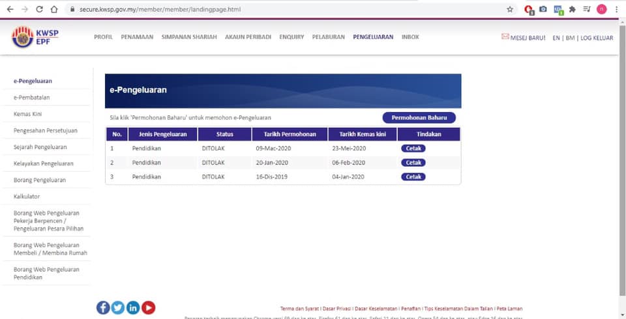Click Cetak for the 16-Dis-2019 application
The height and width of the screenshot is (319, 626).
(x=413, y=176)
